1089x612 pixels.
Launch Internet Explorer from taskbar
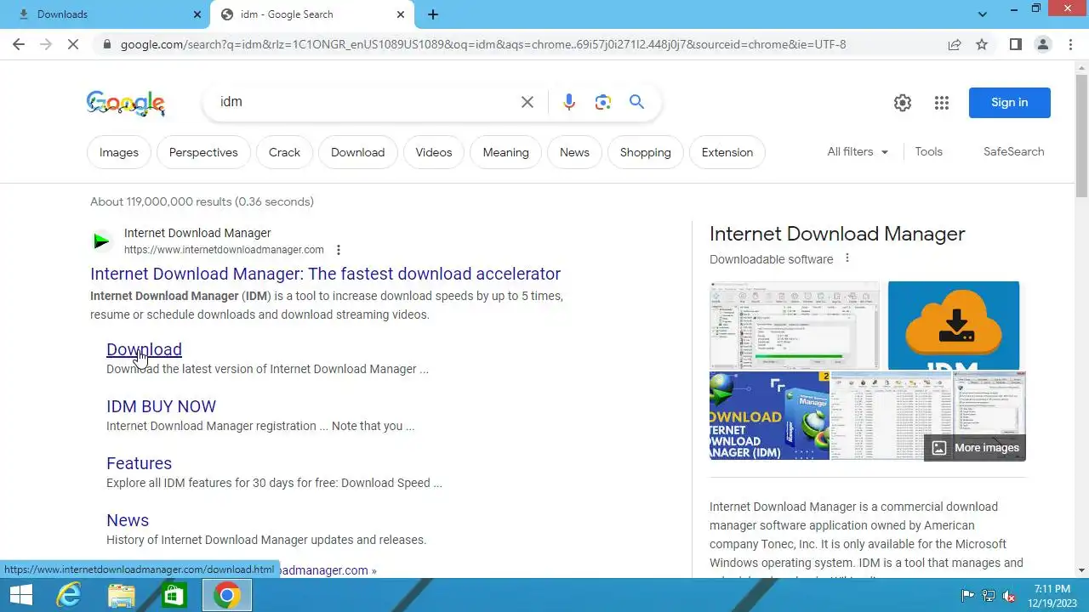68,595
